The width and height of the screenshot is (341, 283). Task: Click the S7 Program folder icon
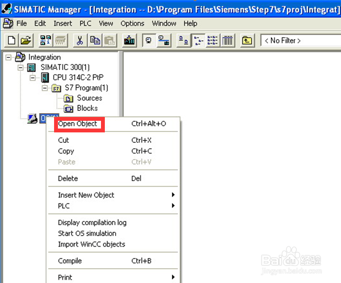(56, 88)
